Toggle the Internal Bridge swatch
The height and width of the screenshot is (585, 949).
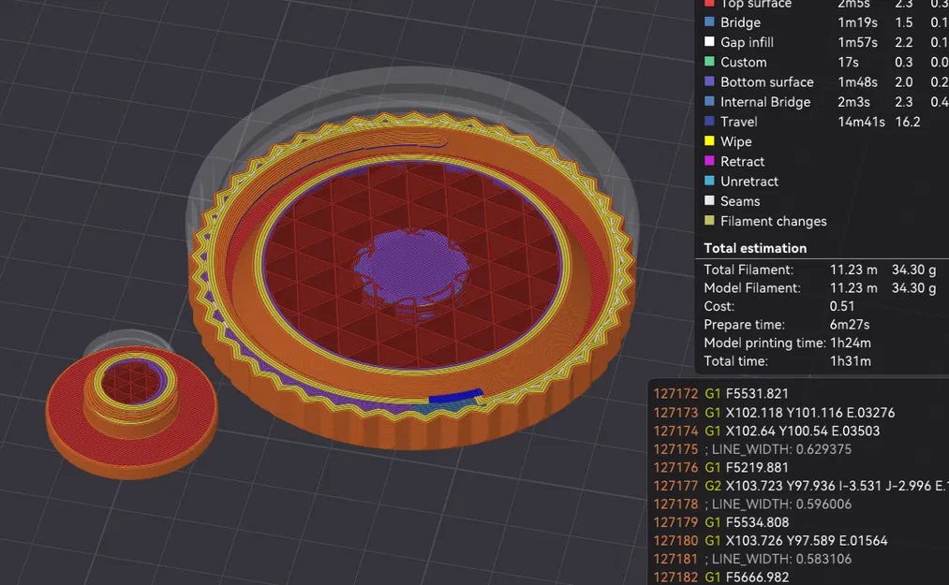pos(709,101)
